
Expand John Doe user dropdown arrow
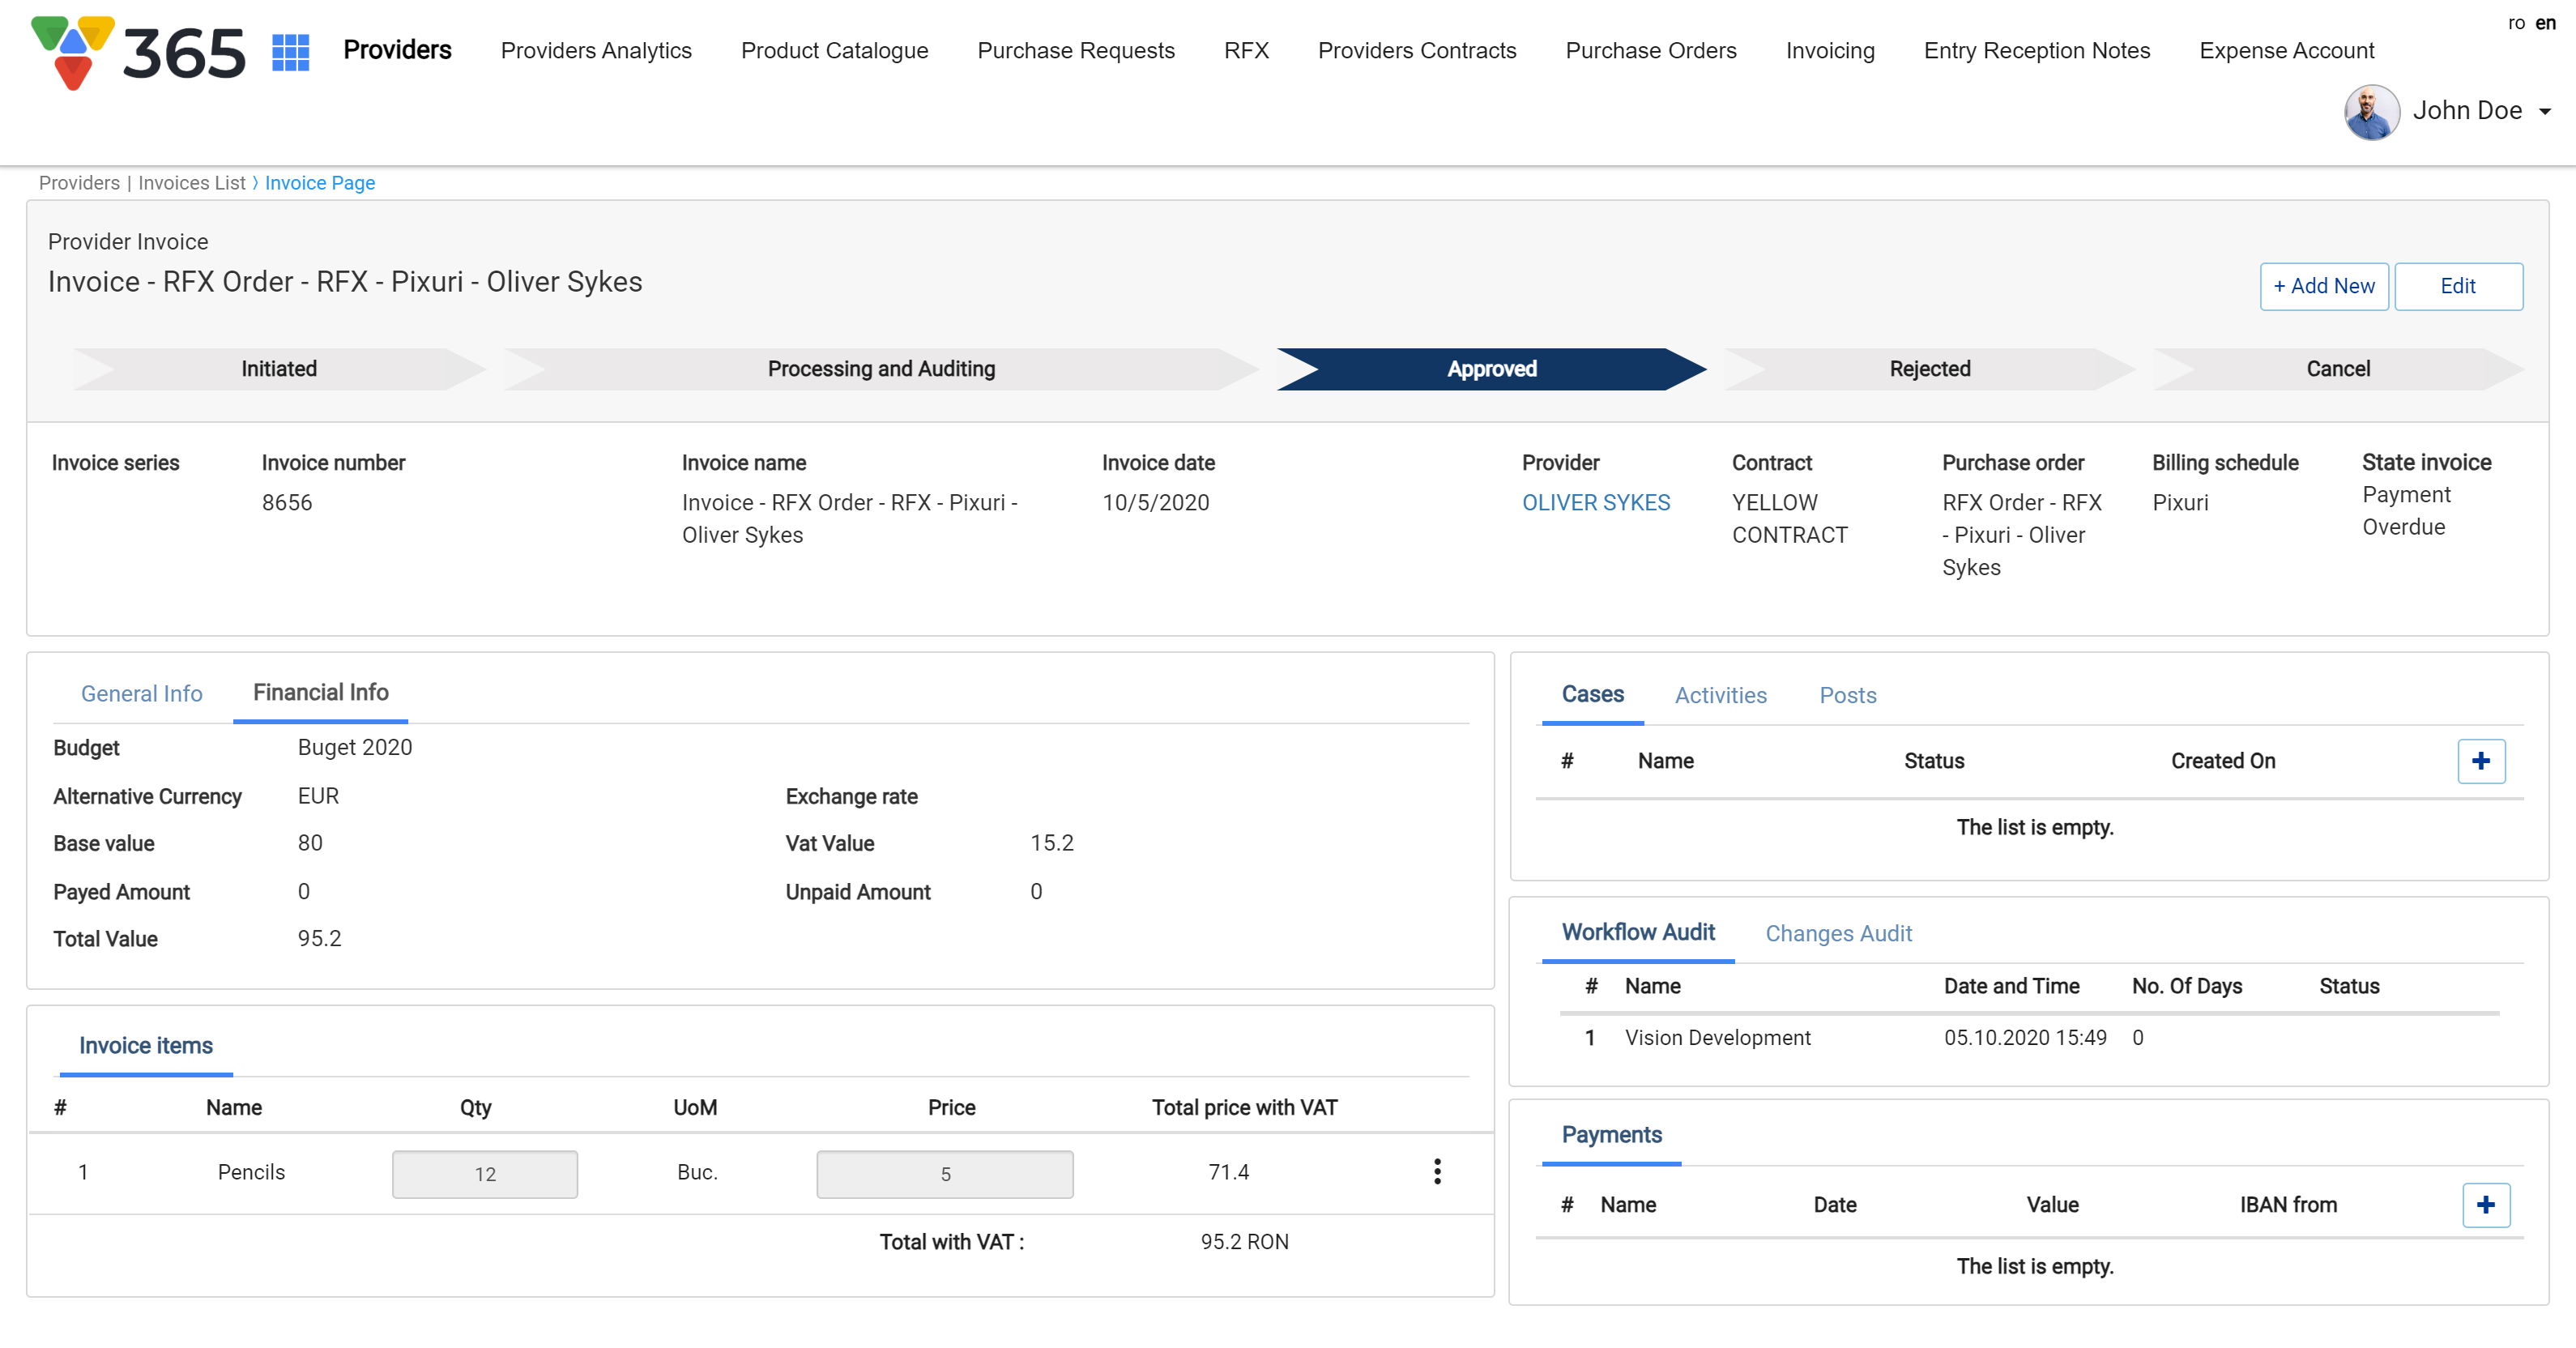[x=2545, y=111]
